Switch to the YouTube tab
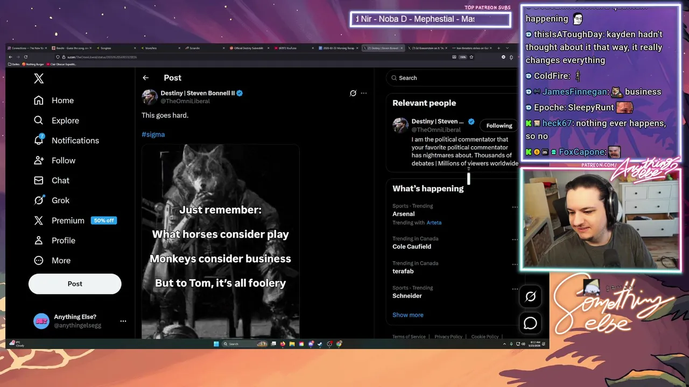Viewport: 689px width, 387px height. click(x=295, y=48)
